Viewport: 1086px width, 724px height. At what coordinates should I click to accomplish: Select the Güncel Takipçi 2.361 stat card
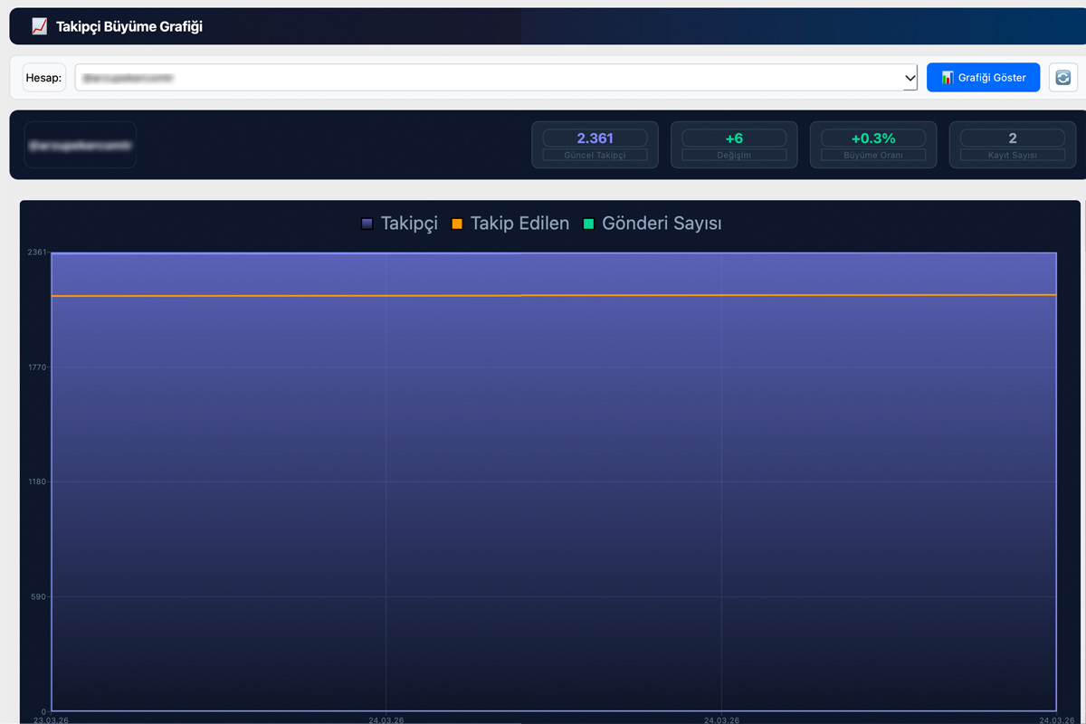(595, 145)
